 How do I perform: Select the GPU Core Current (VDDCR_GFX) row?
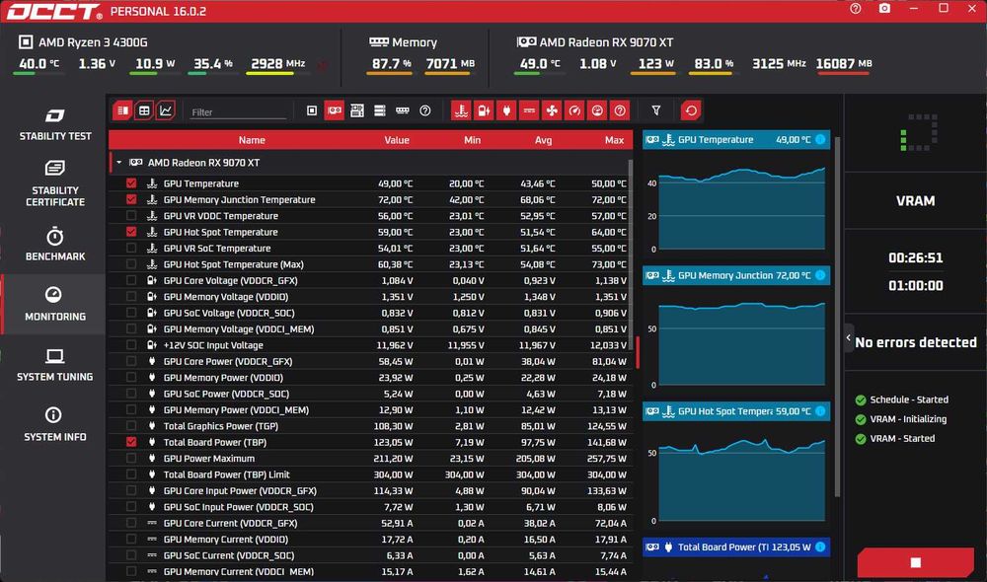pyautogui.click(x=369, y=523)
